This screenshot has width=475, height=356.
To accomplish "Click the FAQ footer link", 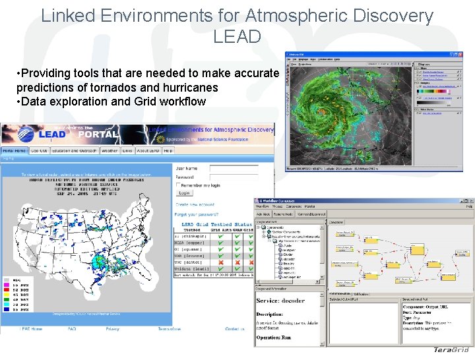I will (x=72, y=329).
